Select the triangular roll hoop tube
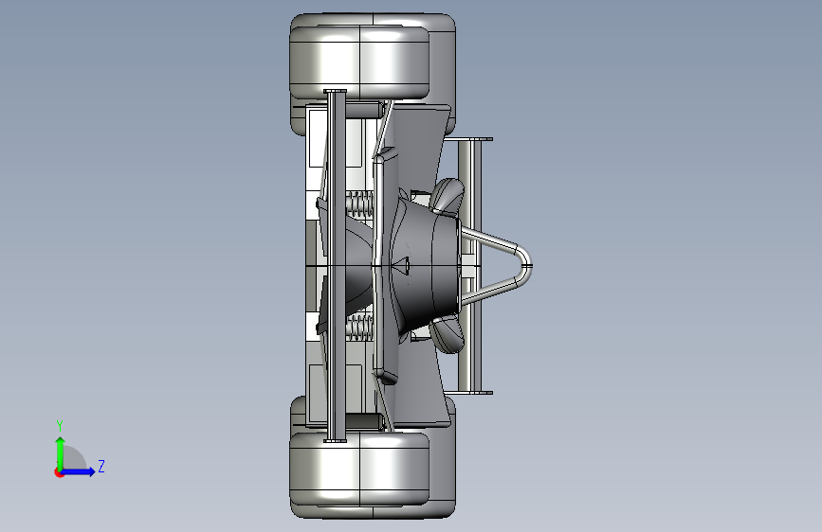The height and width of the screenshot is (532, 822). point(497,266)
